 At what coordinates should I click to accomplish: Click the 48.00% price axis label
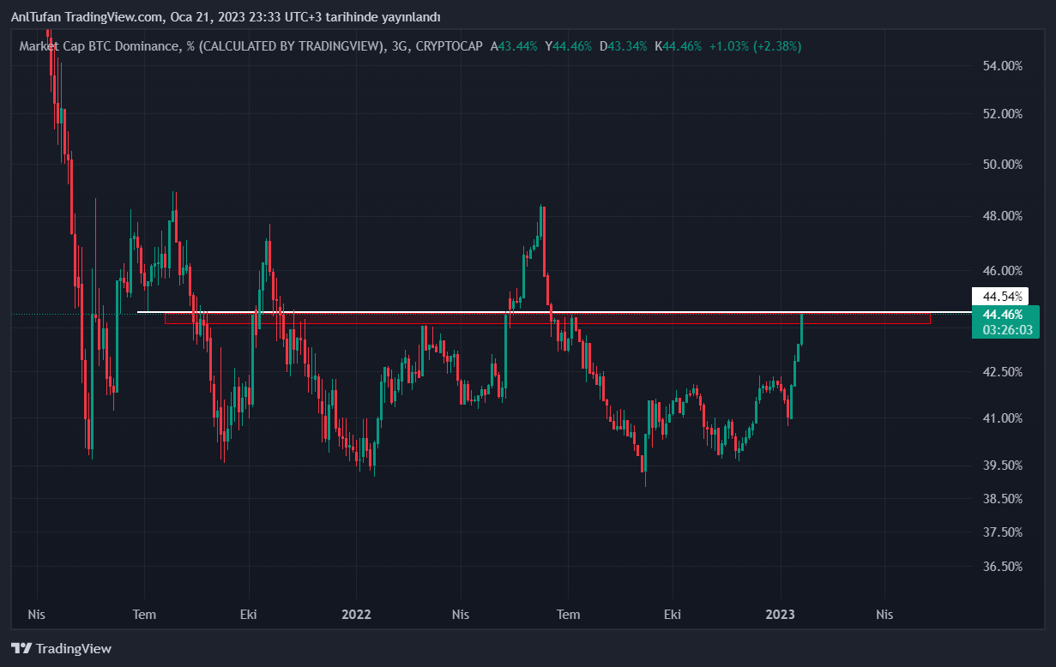tap(1000, 216)
